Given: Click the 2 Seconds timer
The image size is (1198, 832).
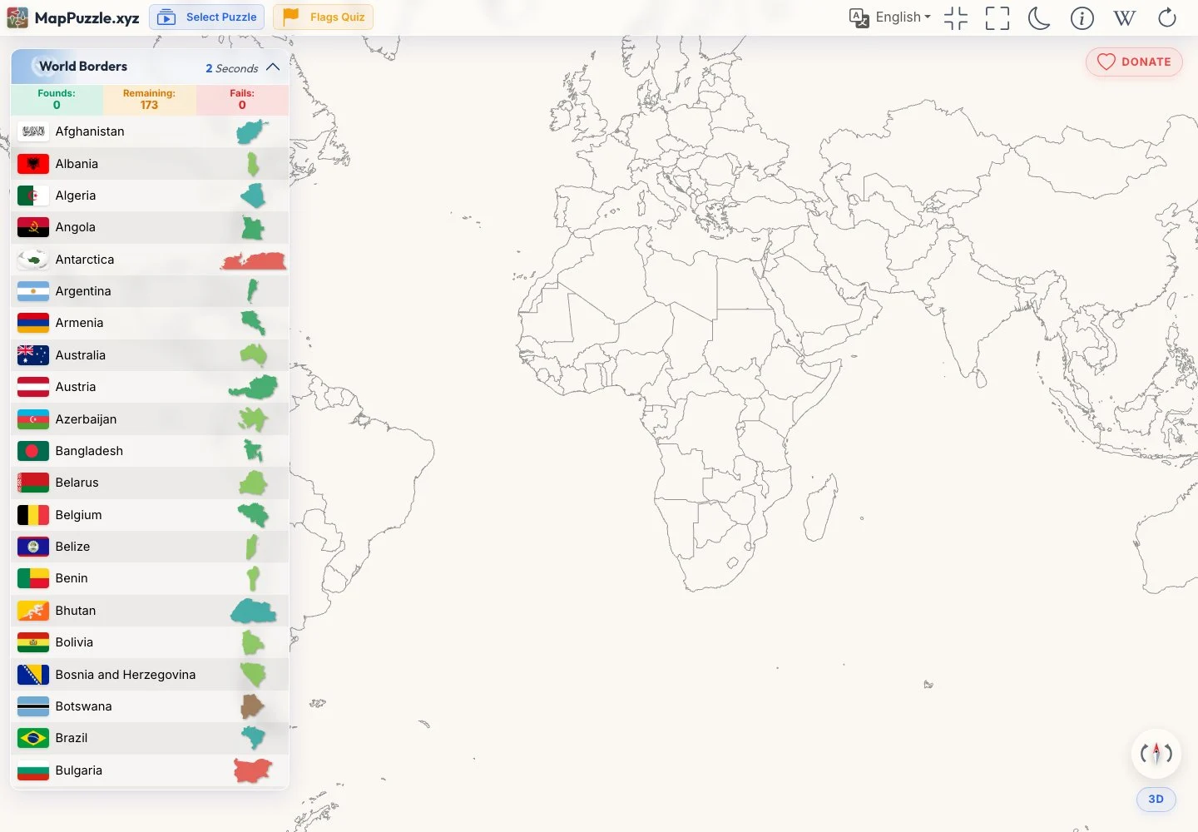Looking at the screenshot, I should [x=232, y=68].
